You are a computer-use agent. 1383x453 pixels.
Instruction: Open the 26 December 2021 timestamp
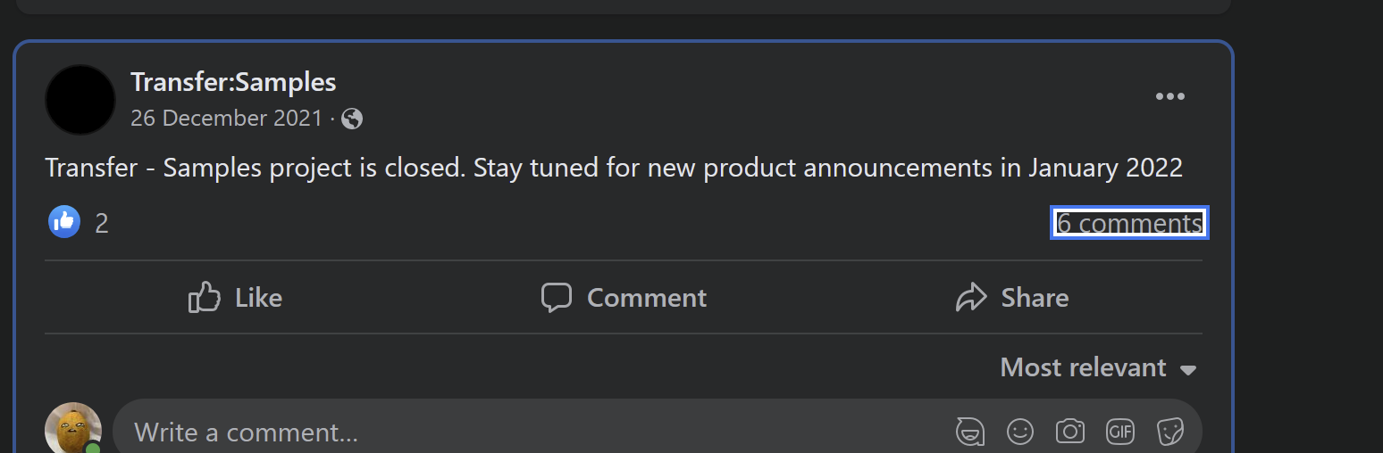(x=226, y=119)
